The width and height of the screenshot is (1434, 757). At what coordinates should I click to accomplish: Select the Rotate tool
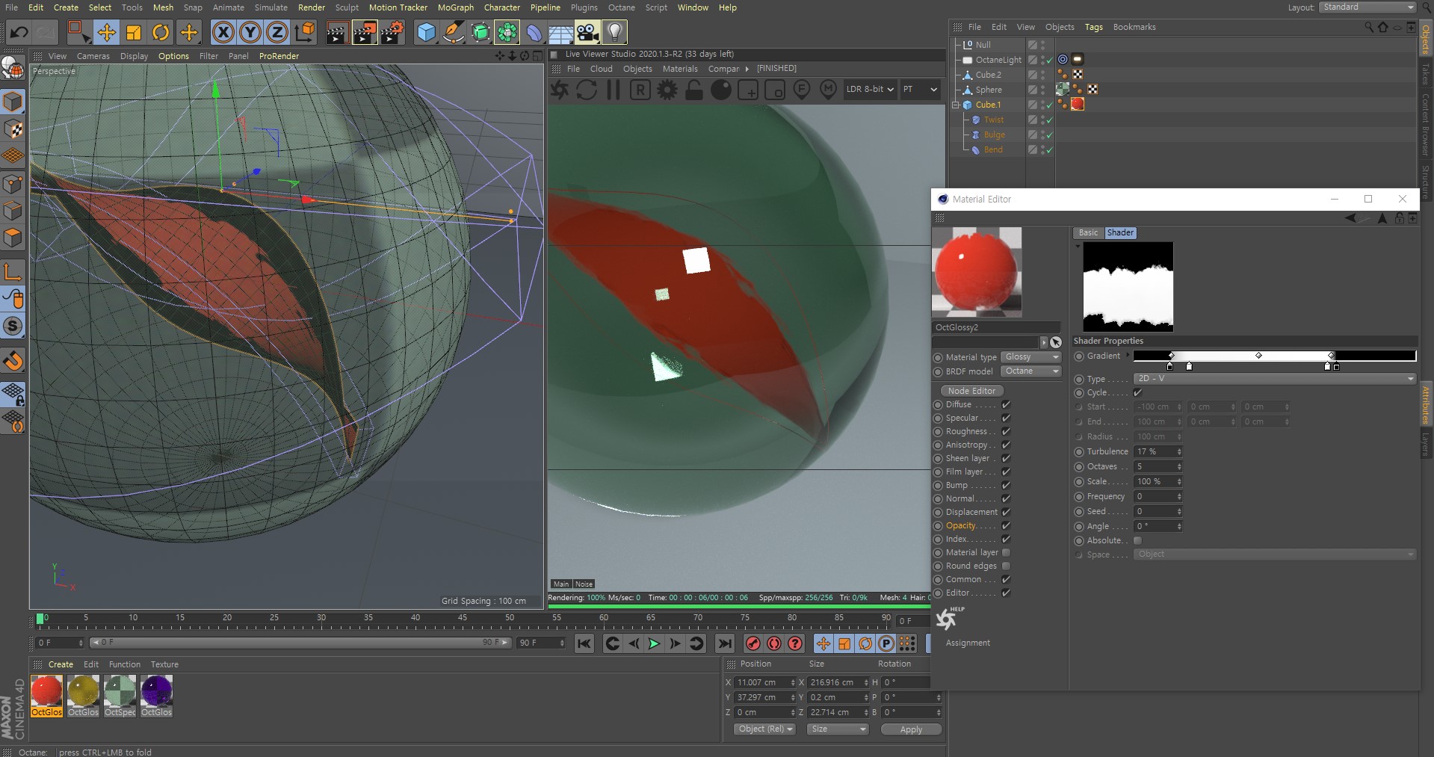tap(161, 32)
